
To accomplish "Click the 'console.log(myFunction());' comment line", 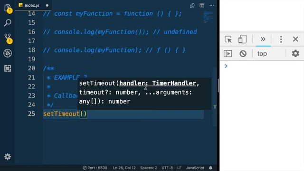I will [x=120, y=32].
